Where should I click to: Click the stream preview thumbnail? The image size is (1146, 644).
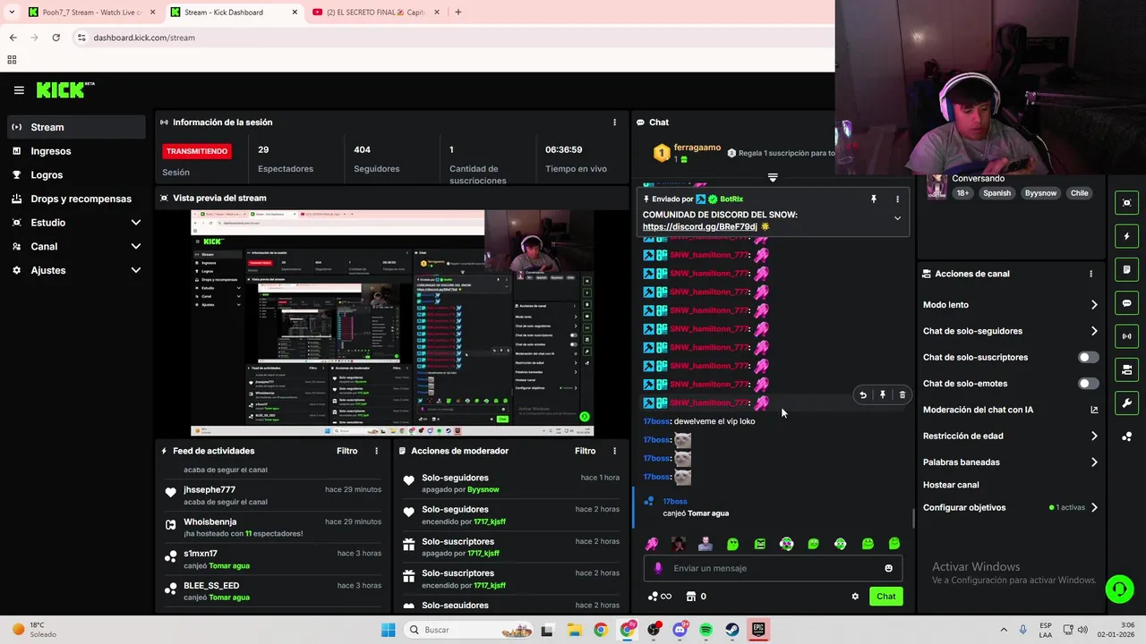tap(392, 323)
